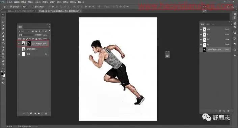Hide the top masked copy layer
The width and height of the screenshot is (238, 128).
coord(19,44)
